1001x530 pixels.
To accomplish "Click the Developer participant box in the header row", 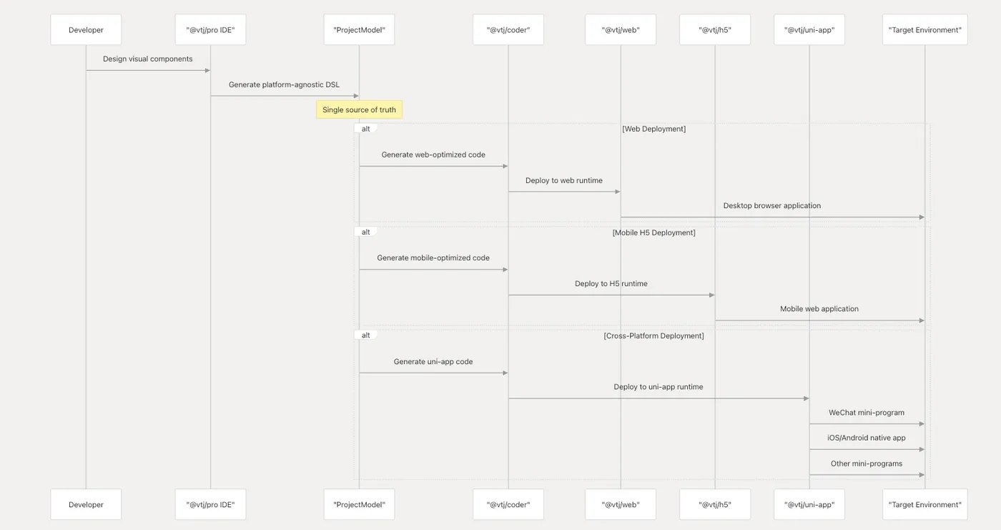I will click(86, 30).
